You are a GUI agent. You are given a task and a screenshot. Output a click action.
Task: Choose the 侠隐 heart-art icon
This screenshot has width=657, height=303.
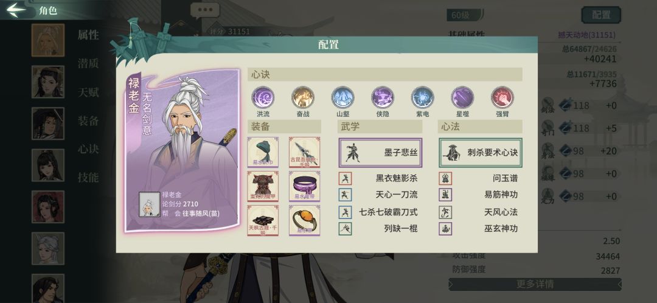383,97
